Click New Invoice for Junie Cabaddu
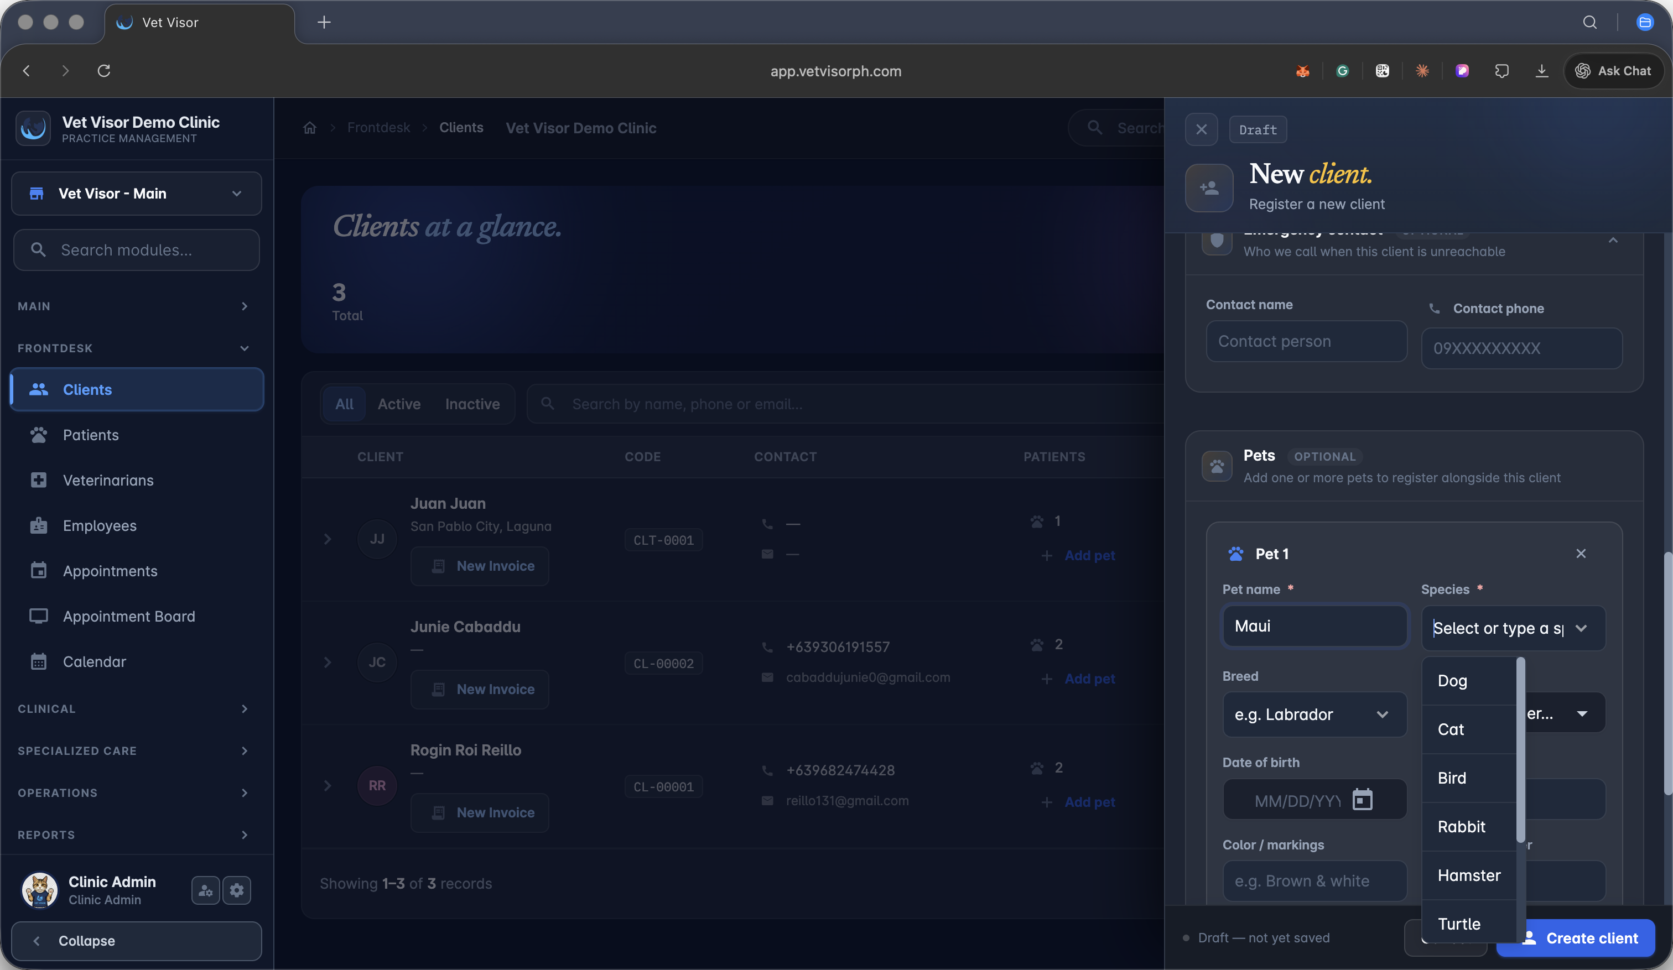 point(480,690)
